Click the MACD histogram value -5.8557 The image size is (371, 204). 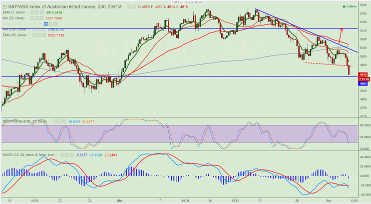click(81, 155)
